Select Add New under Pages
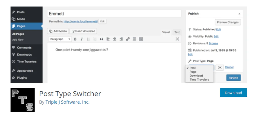This screenshot has width=262, height=120. coord(18,40)
